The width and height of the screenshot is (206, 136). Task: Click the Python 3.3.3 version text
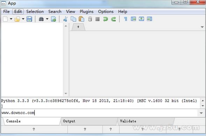click(x=15, y=101)
